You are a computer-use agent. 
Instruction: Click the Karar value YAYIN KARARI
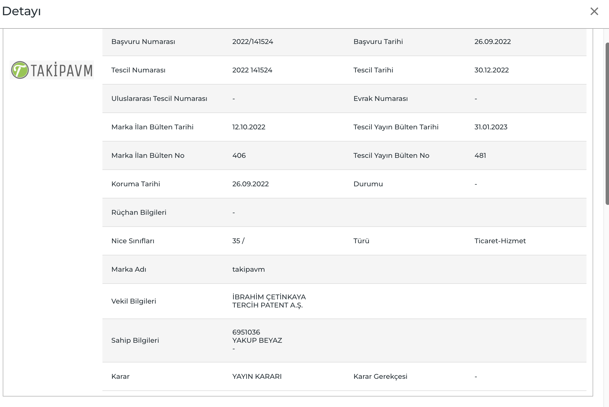pos(257,377)
